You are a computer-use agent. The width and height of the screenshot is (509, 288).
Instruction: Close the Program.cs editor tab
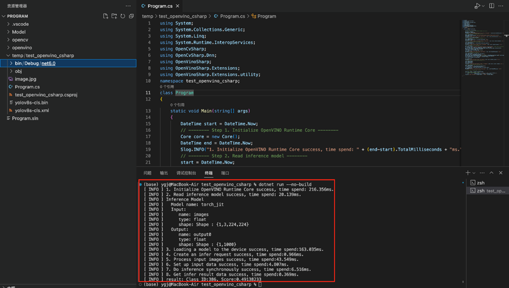[178, 6]
